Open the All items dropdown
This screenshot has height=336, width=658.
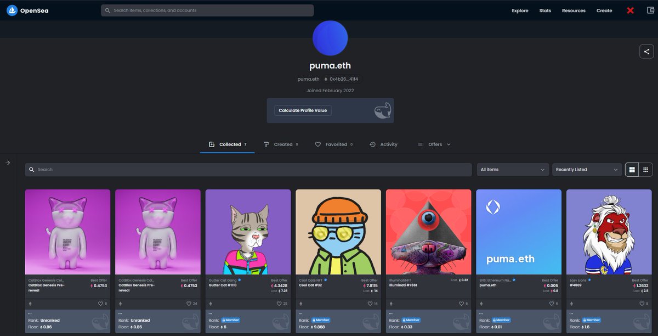[x=513, y=170]
